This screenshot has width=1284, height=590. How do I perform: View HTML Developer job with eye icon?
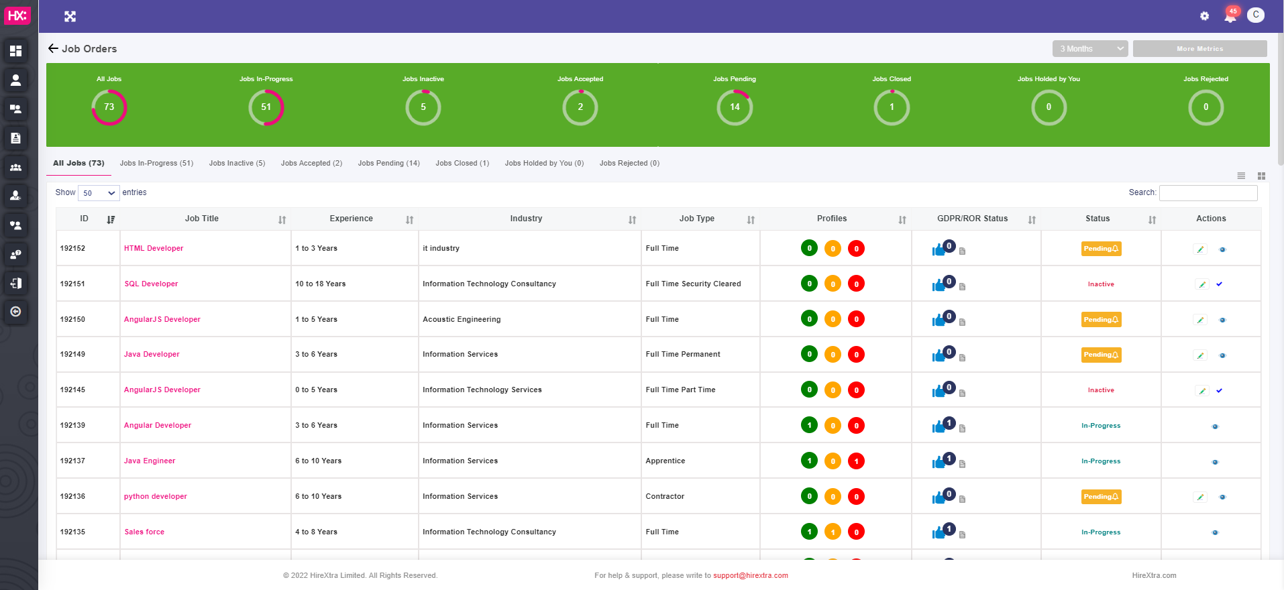(1222, 249)
